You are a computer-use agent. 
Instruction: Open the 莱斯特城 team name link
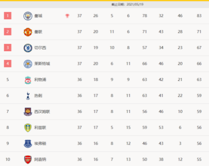[x=42, y=64]
